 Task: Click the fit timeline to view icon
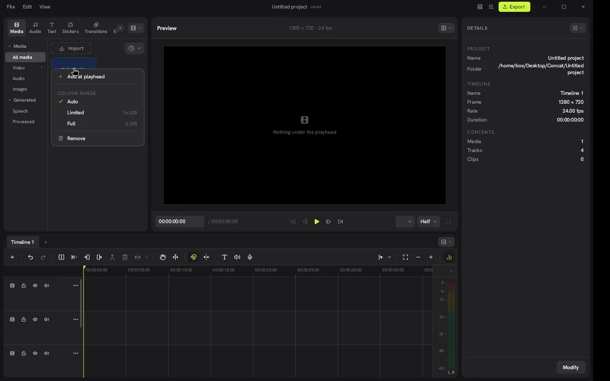coord(405,257)
